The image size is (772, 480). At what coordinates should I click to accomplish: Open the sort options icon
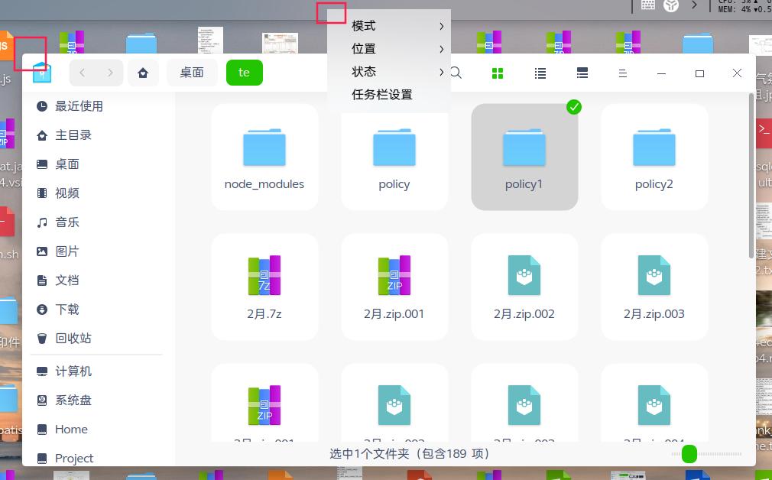623,73
